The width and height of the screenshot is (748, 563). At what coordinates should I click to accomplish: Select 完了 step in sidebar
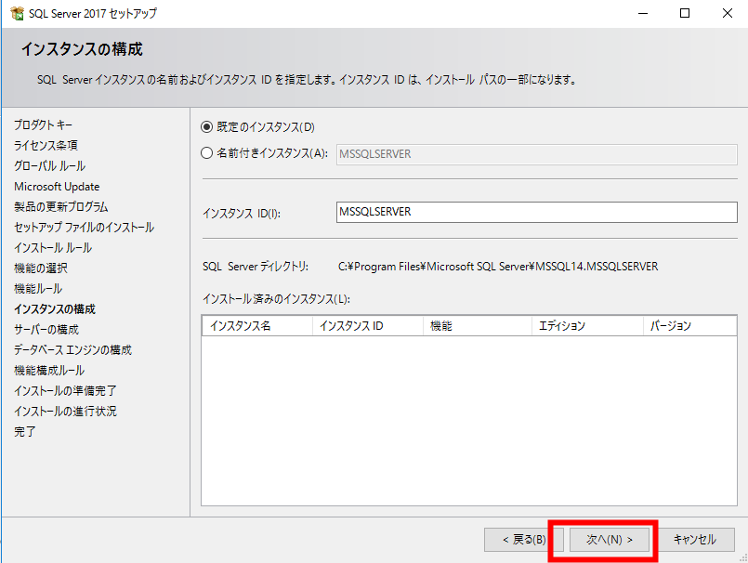coord(25,432)
